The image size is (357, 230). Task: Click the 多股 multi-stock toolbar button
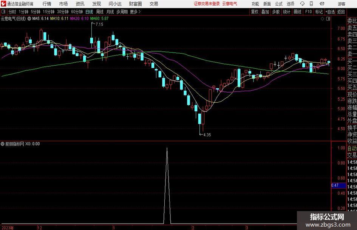pyautogui.click(x=276, y=12)
